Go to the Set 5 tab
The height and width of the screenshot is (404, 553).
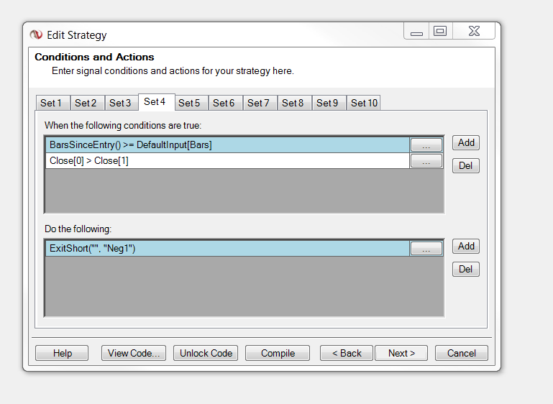[191, 103]
